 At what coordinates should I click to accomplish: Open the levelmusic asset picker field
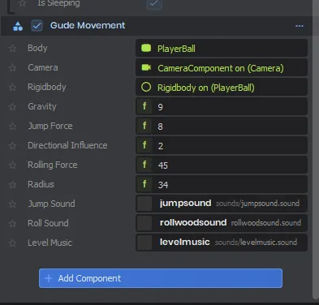tap(222, 243)
